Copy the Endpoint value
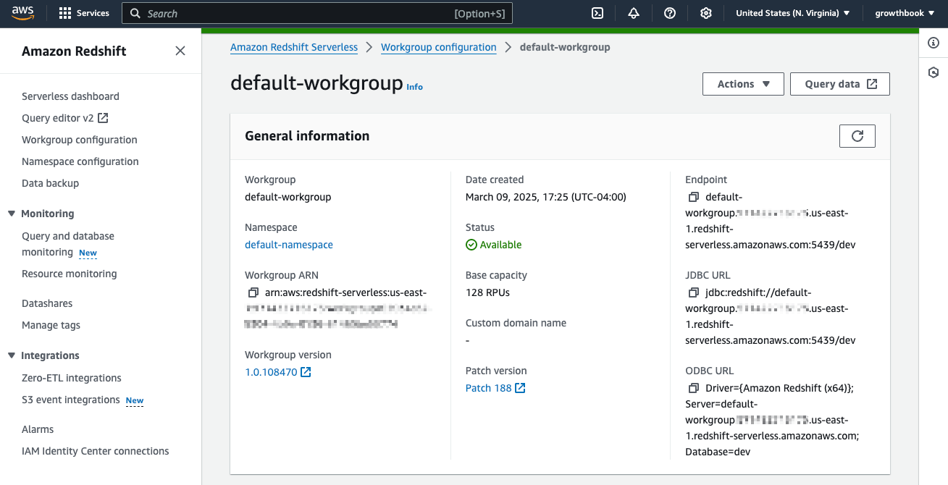The height and width of the screenshot is (485, 948). tap(694, 197)
